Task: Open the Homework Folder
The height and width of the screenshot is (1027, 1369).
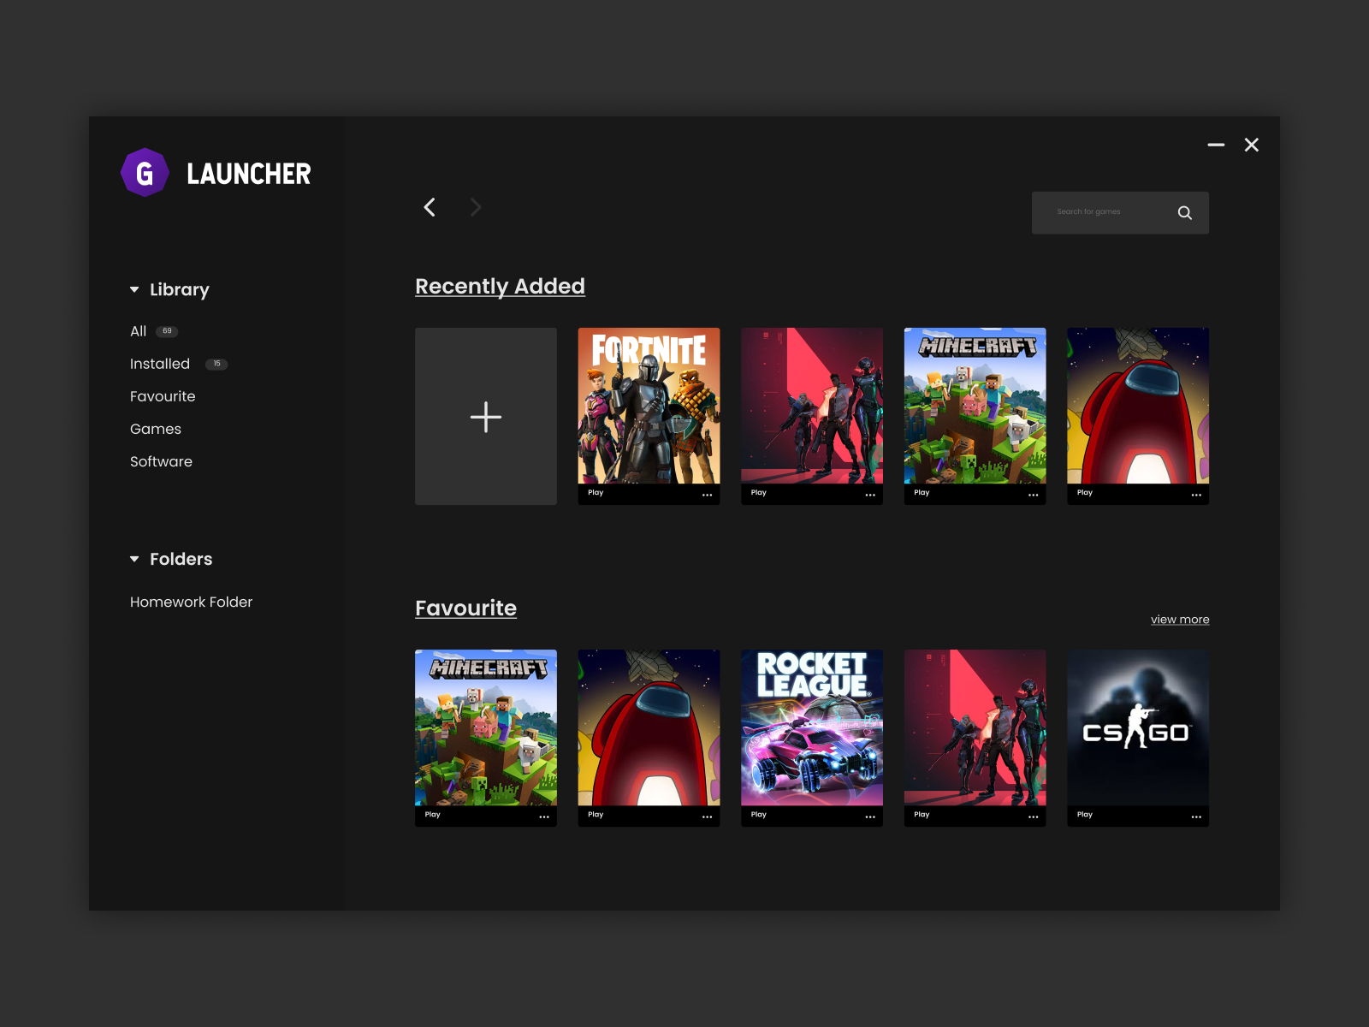Action: click(x=191, y=602)
